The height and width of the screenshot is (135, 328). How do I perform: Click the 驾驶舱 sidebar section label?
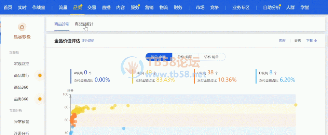(14, 52)
